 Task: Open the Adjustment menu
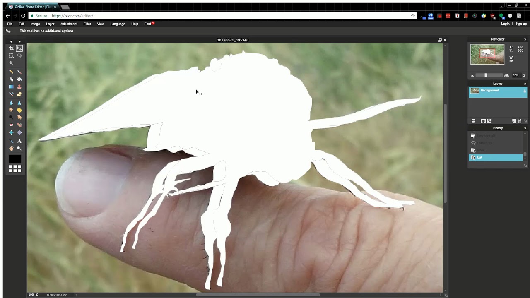click(69, 24)
